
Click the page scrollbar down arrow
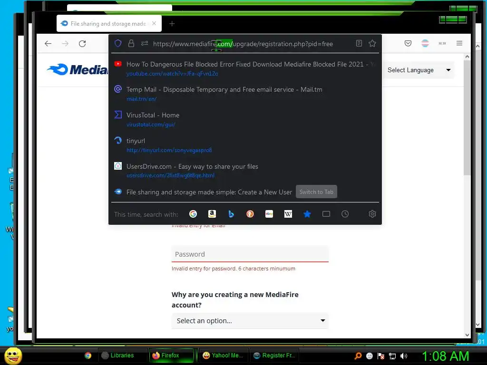click(467, 335)
